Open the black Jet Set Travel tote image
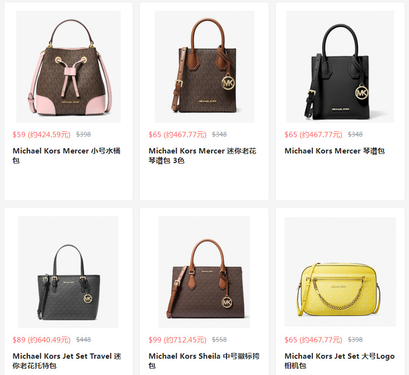The image size is (409, 375). click(x=68, y=272)
